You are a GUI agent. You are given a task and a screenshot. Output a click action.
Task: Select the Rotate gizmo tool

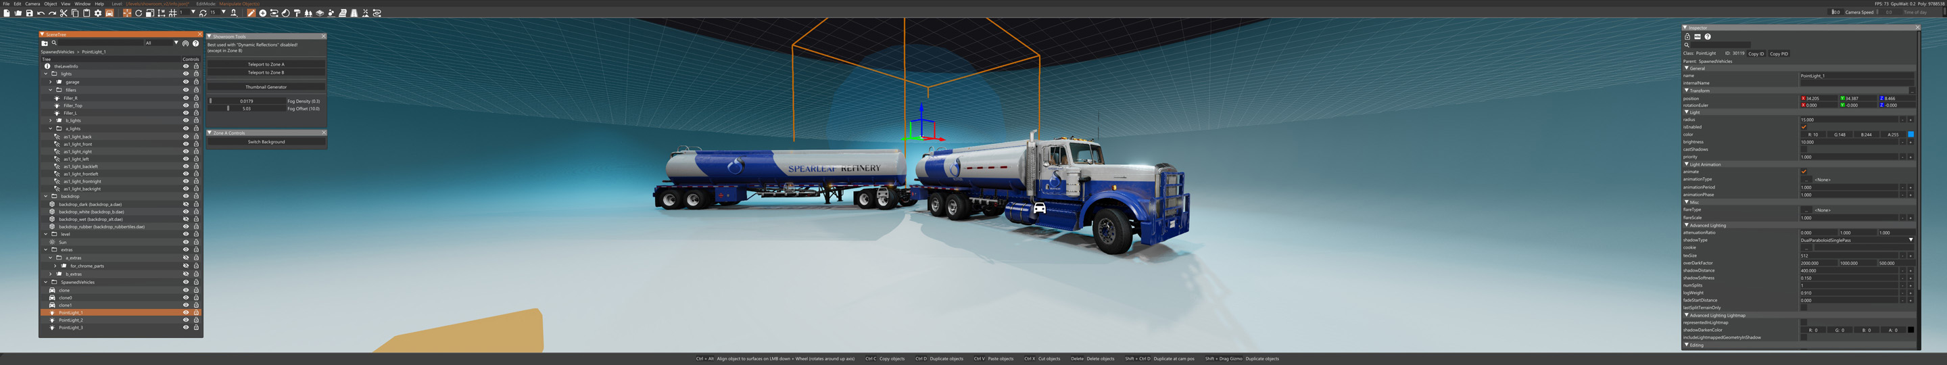[x=139, y=13]
